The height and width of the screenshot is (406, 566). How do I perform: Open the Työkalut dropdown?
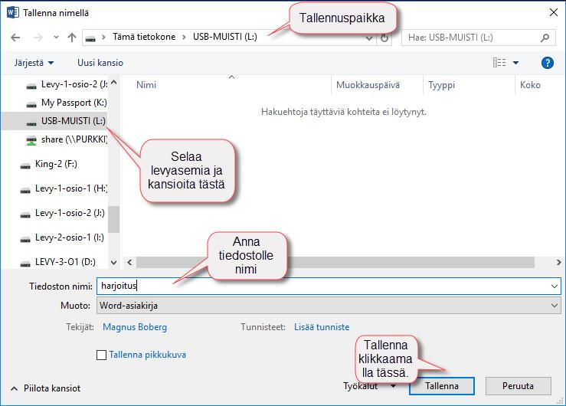tap(370, 386)
